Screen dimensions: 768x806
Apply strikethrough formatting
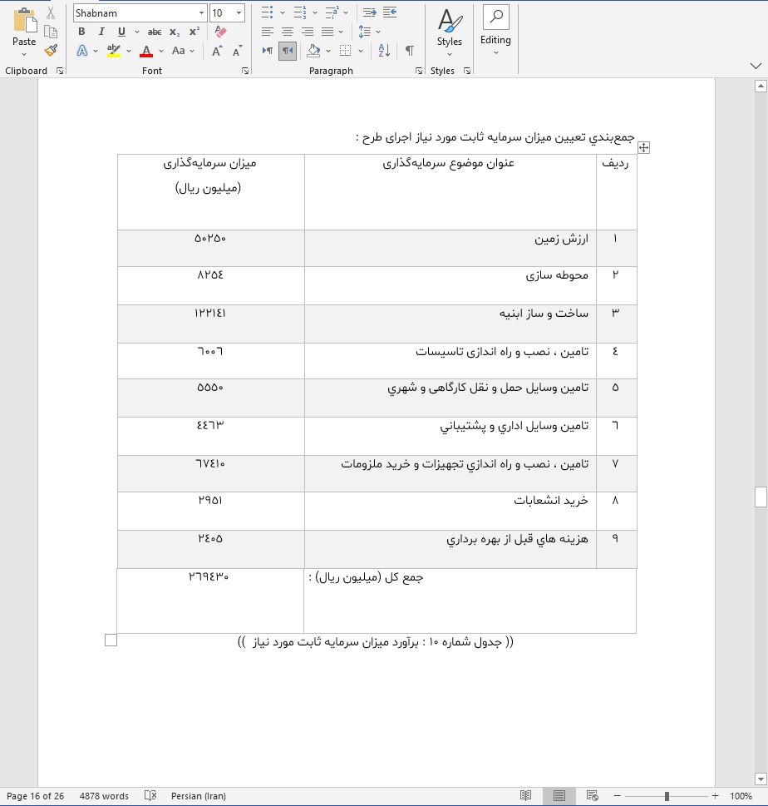click(x=154, y=32)
